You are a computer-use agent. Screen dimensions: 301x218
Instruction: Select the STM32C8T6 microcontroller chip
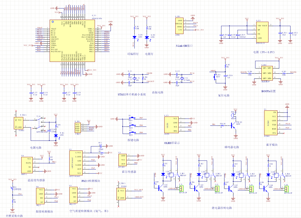click(x=72, y=41)
